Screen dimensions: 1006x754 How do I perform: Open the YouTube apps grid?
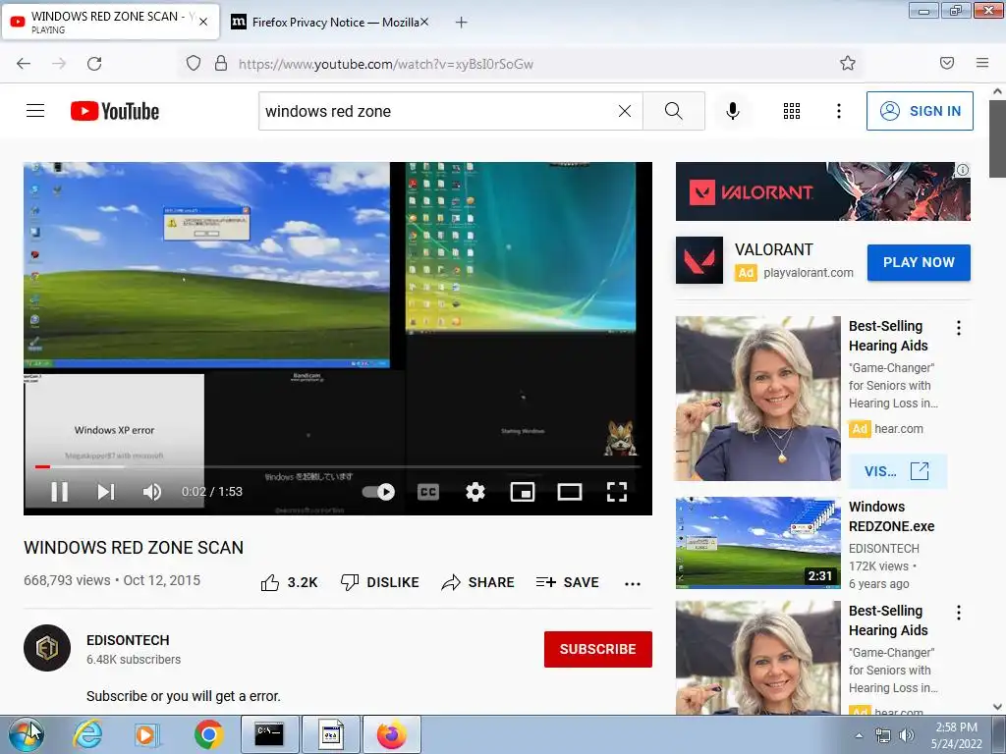point(792,111)
